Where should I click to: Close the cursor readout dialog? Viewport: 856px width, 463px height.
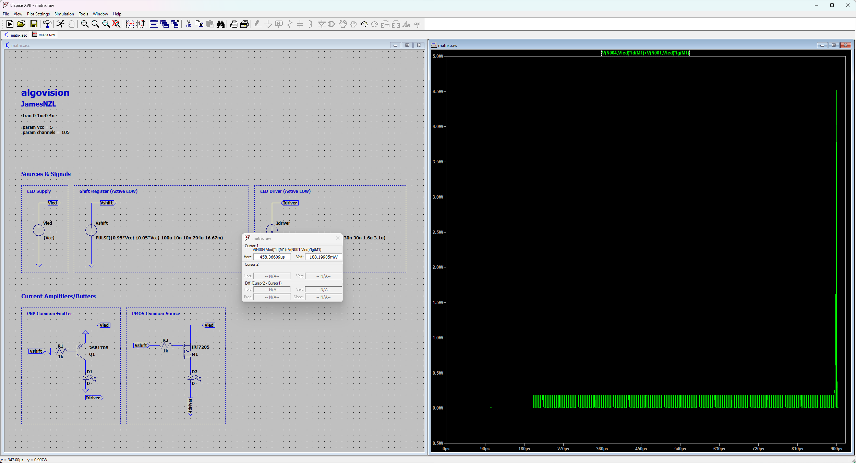point(337,238)
